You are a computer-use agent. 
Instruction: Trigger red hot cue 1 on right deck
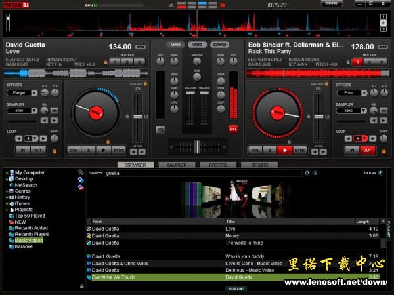point(357,62)
